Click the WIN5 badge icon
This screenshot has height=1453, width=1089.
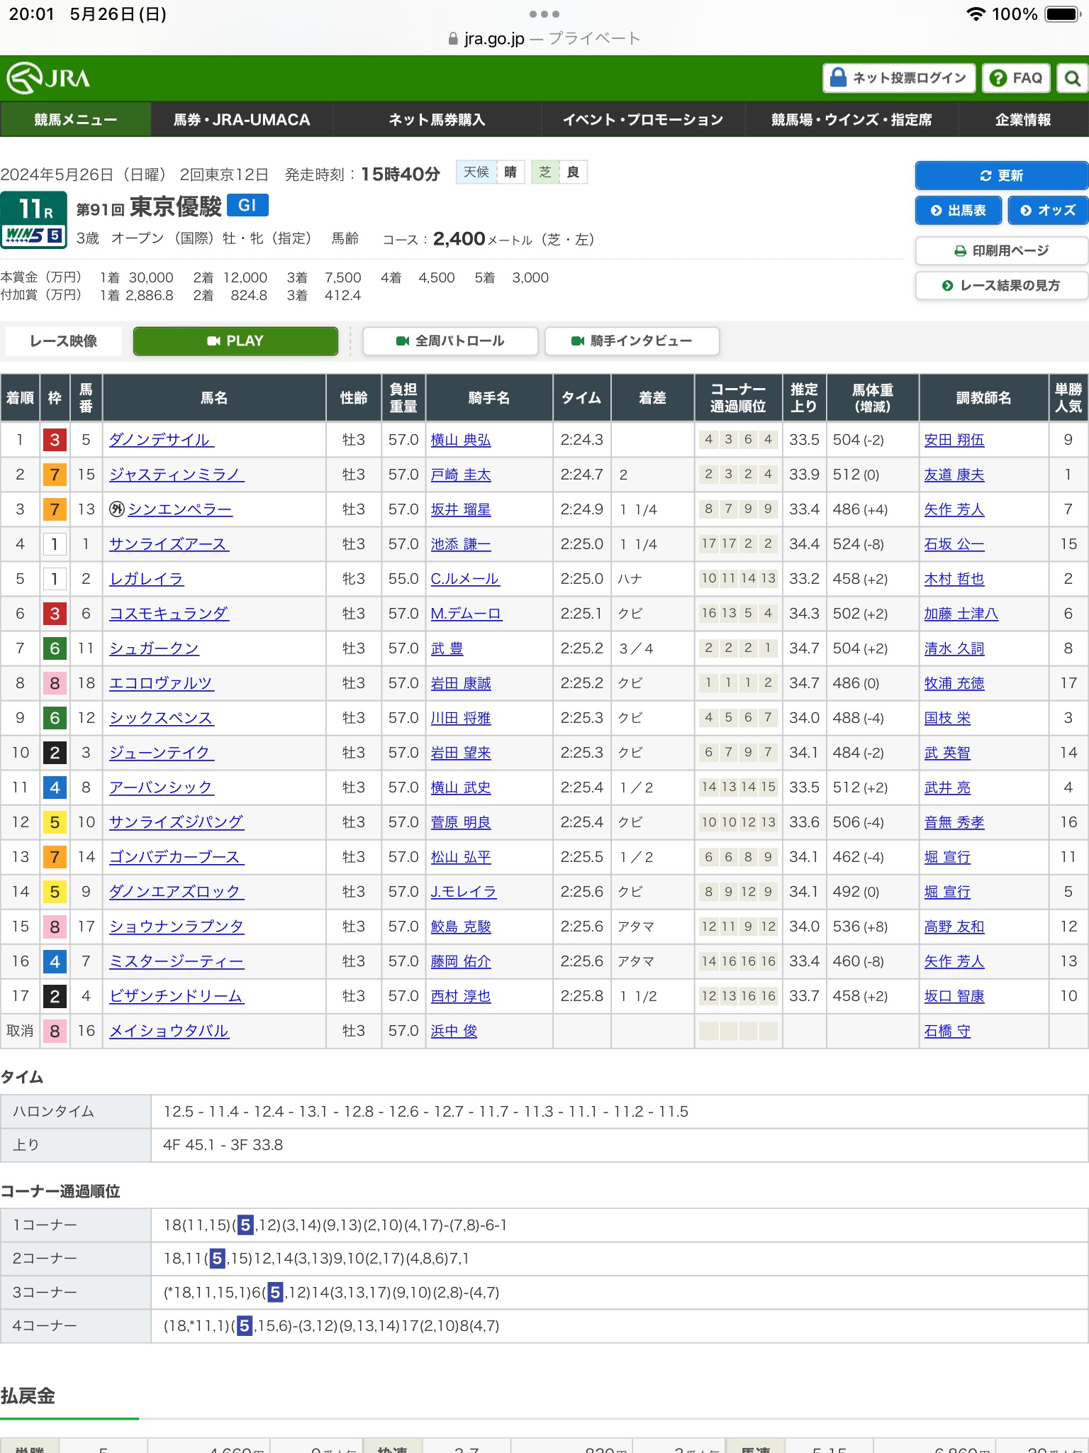[x=33, y=235]
